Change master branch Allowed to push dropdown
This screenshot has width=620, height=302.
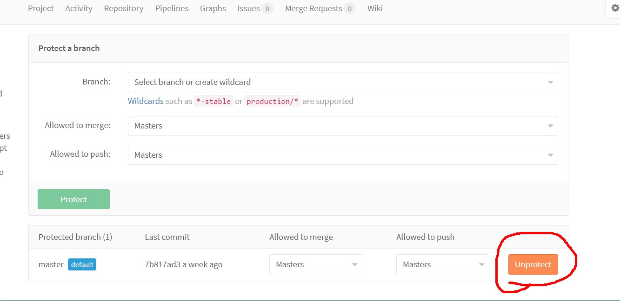tap(442, 264)
